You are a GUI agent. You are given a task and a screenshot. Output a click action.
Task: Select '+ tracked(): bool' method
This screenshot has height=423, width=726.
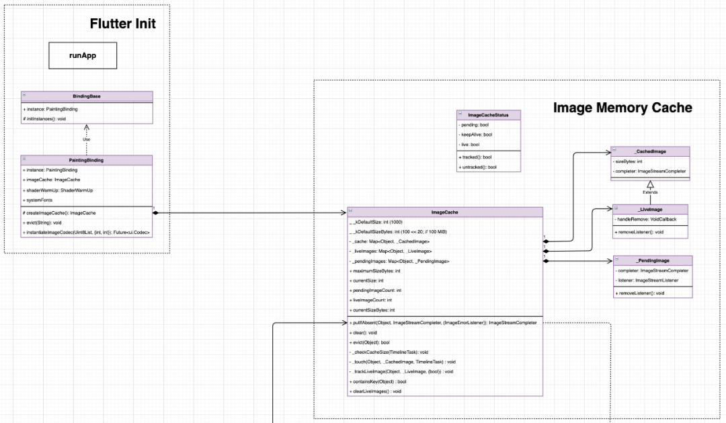pyautogui.click(x=489, y=157)
